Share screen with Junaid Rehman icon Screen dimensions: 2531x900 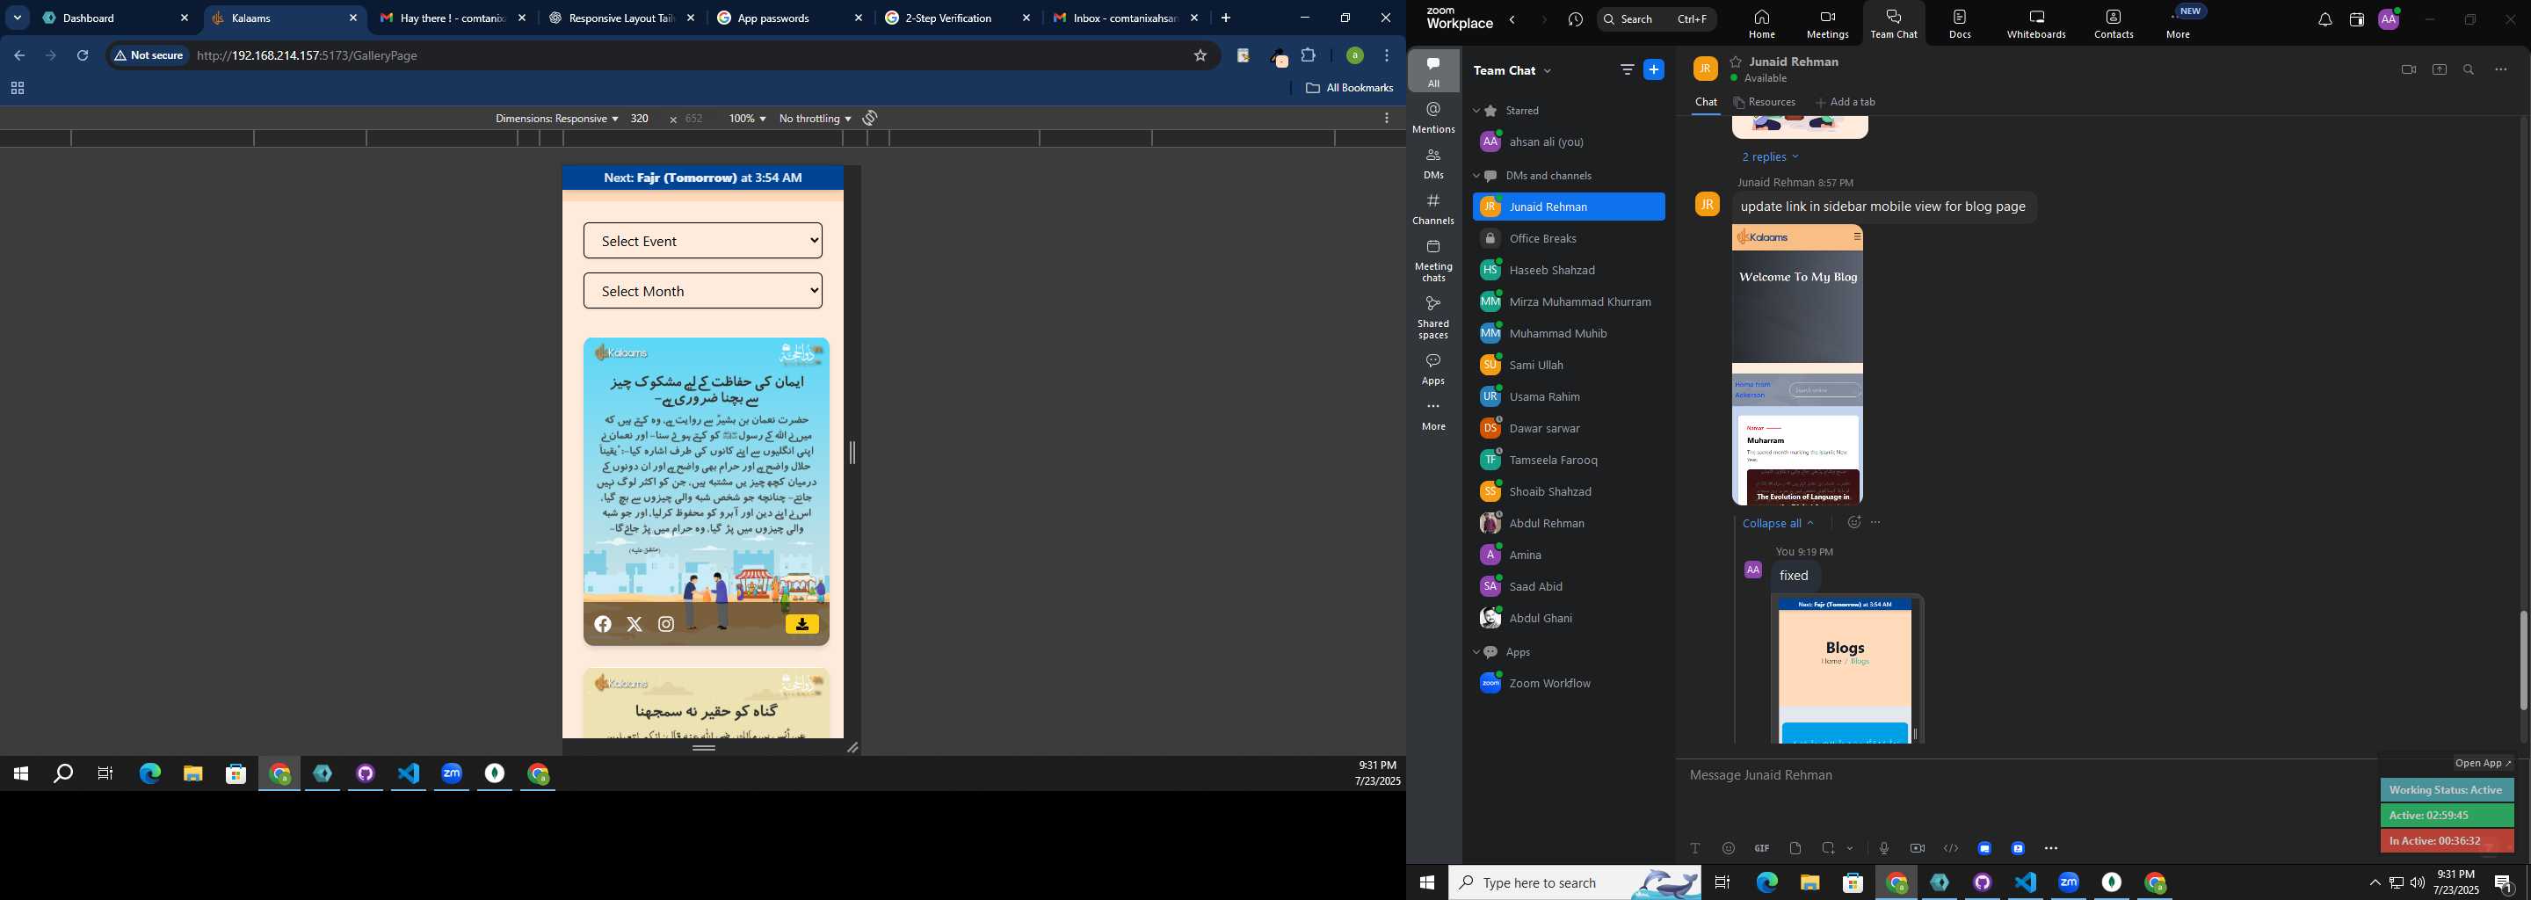pos(2440,69)
